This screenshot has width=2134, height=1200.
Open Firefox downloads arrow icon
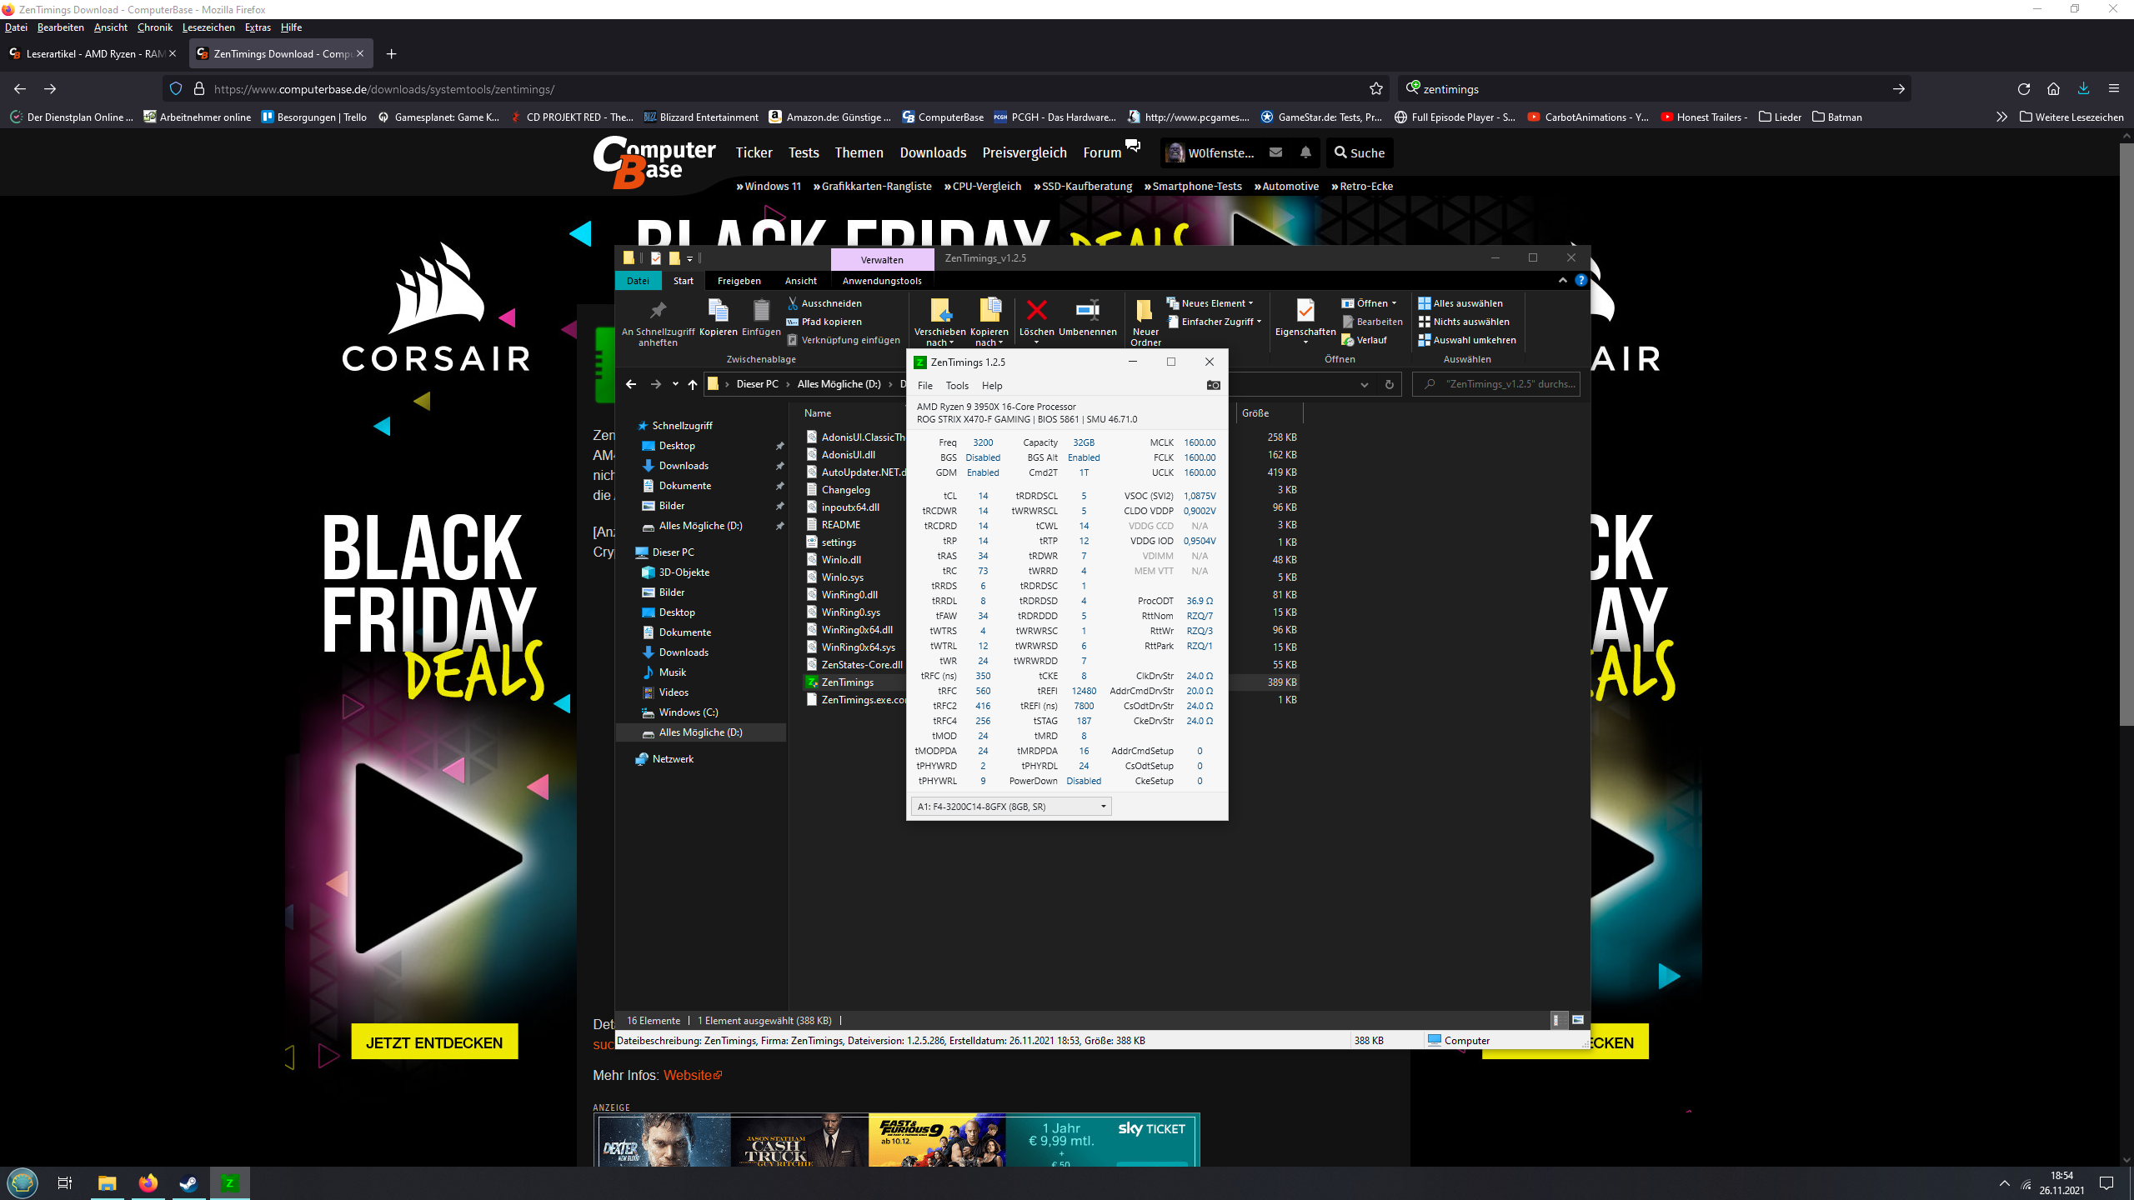point(2083,88)
